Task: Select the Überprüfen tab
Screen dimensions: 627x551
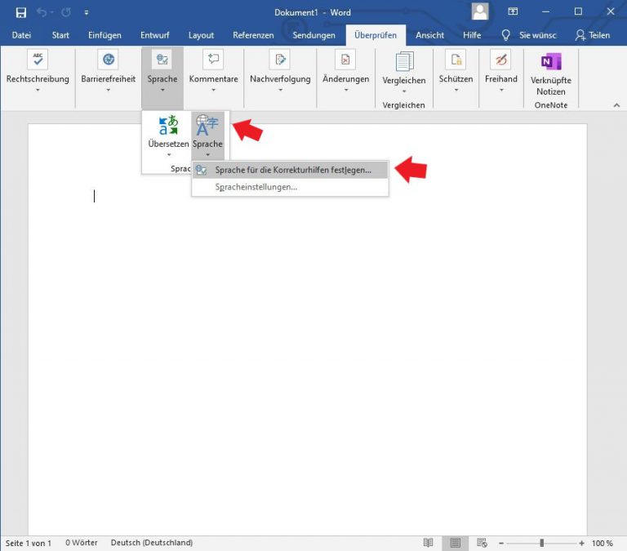Action: [376, 35]
